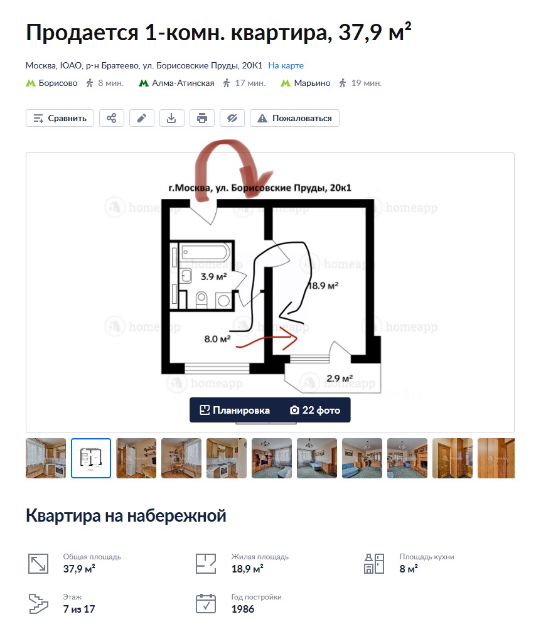Click the Жилая площадь floor-plan icon
The image size is (536, 629).
[206, 563]
